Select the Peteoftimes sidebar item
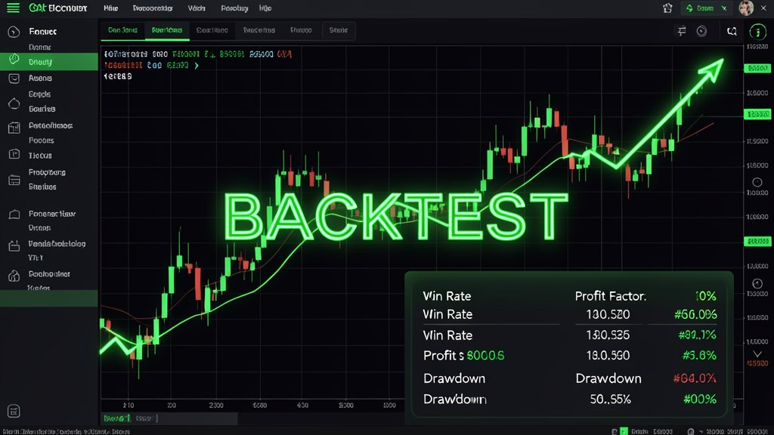The height and width of the screenshot is (435, 774). (x=51, y=126)
